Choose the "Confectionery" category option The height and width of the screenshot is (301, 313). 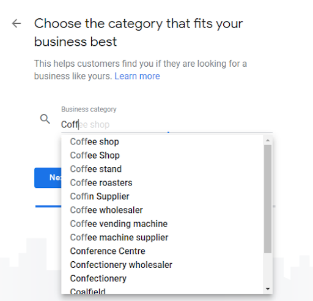[162, 278]
